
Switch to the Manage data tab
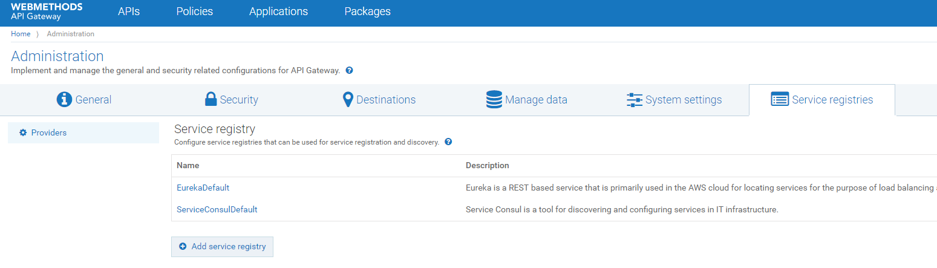536,100
